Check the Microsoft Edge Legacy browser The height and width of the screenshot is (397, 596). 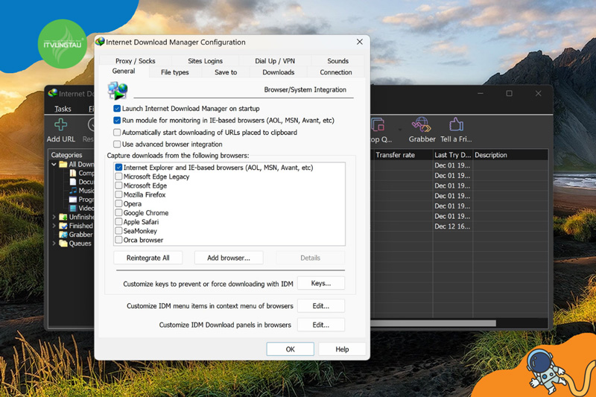(118, 177)
